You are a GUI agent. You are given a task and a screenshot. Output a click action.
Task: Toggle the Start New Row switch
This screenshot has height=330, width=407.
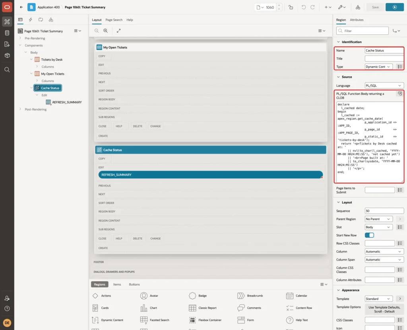point(369,235)
